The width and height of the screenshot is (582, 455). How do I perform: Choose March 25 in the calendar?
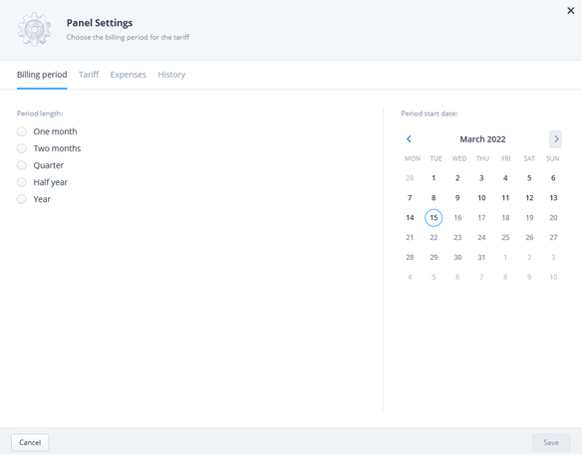tap(505, 237)
